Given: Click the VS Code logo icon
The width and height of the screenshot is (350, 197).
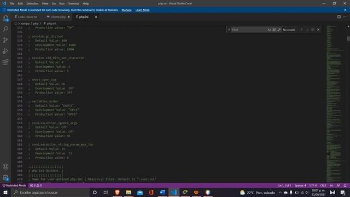Looking at the screenshot, I should [x=4, y=3].
